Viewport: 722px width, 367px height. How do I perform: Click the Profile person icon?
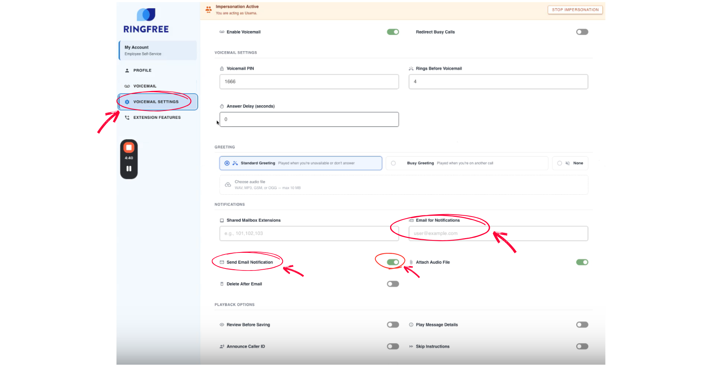[127, 71]
